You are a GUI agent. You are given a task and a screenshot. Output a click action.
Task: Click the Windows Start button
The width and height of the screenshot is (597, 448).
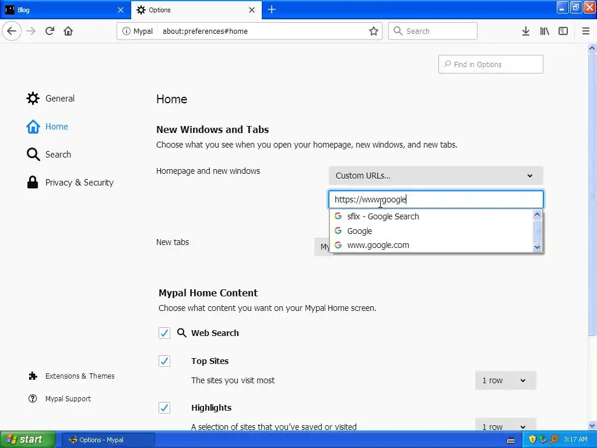pos(28,440)
